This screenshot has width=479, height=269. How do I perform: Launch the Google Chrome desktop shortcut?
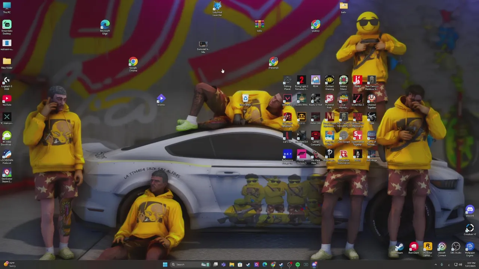pos(133,64)
